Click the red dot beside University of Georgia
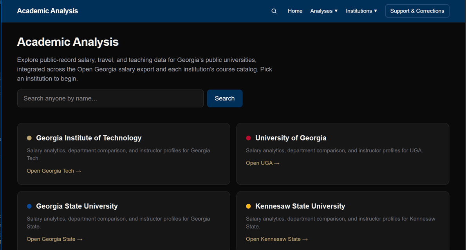This screenshot has height=250, width=466. point(248,138)
